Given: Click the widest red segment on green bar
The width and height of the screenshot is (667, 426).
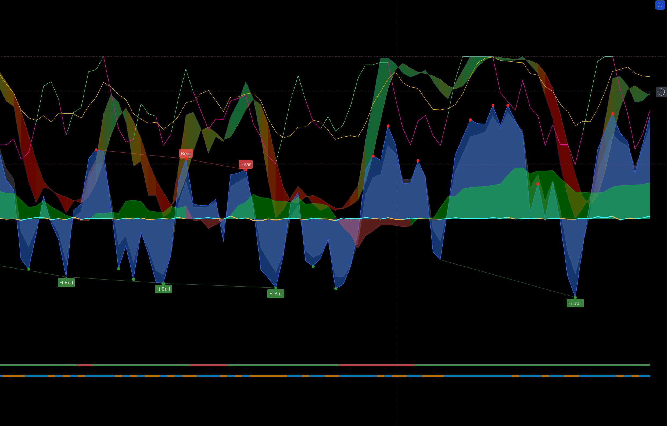Looking at the screenshot, I should pyautogui.click(x=377, y=365).
